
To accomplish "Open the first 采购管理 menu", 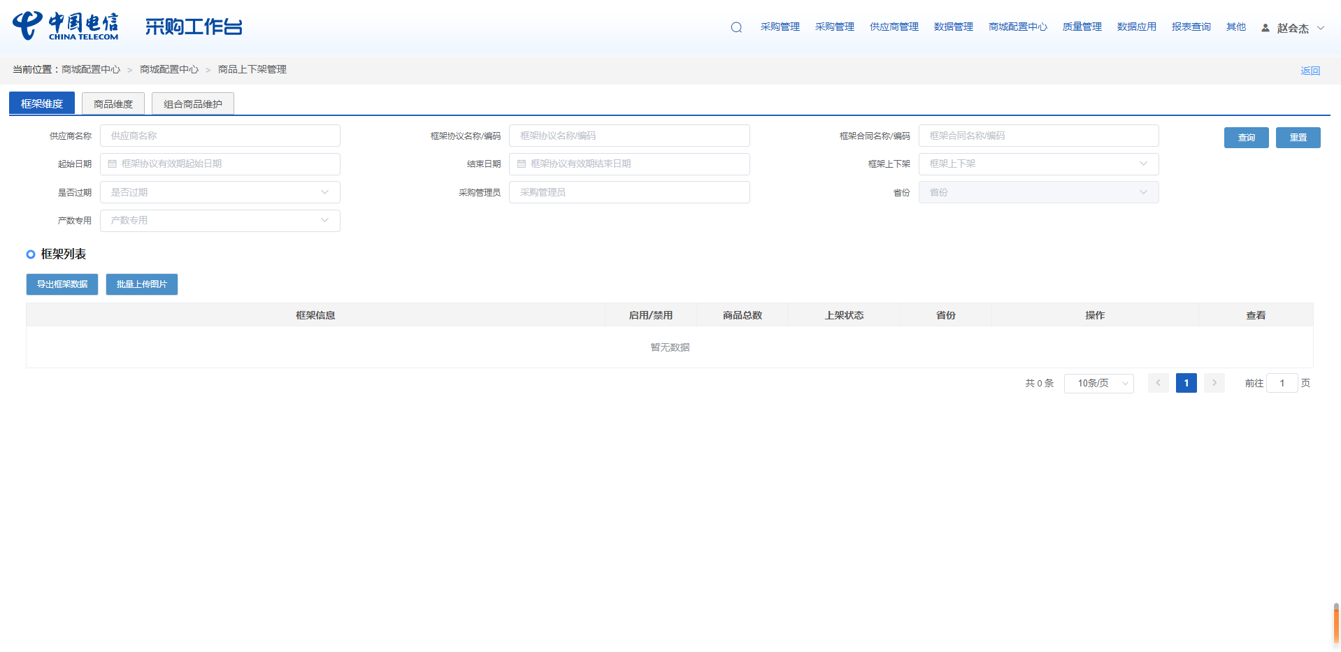I will click(780, 27).
